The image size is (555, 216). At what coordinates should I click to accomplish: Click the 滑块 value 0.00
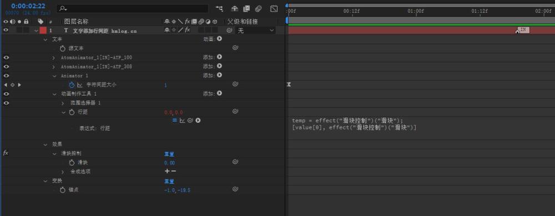click(x=169, y=163)
